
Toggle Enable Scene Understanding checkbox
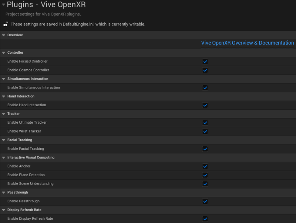205,184
